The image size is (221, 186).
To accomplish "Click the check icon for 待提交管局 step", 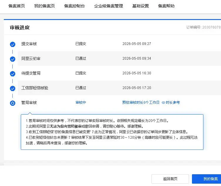I will (13, 74).
